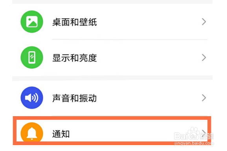Click the thin separator line below 桌面和壁纸
This screenshot has height=151, width=227.
click(x=130, y=40)
